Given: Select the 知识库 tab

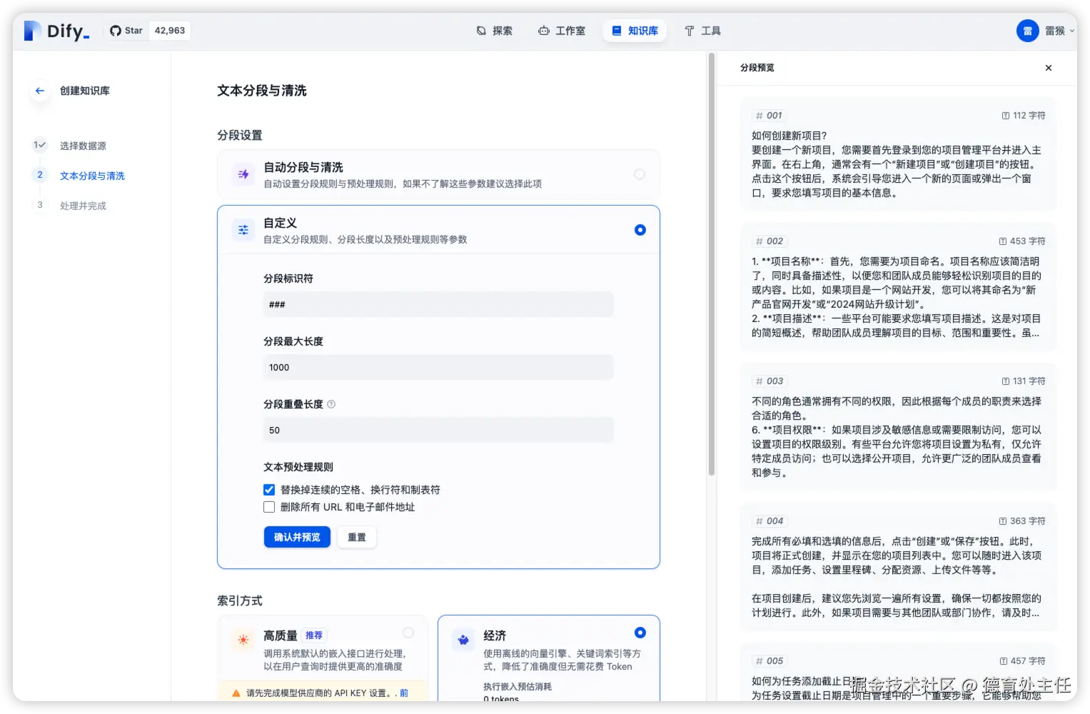Looking at the screenshot, I should click(635, 31).
